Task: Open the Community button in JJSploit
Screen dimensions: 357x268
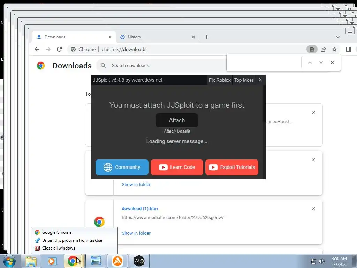Action: click(122, 167)
